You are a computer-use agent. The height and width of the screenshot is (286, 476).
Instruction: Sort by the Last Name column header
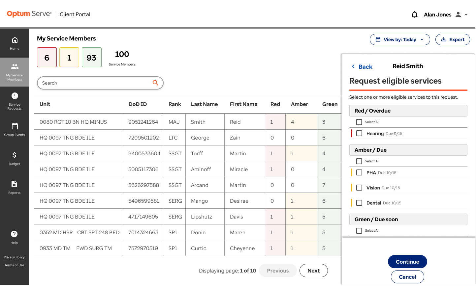204,104
